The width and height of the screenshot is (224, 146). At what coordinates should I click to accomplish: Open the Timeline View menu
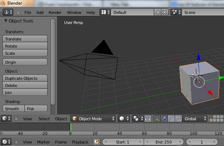(27, 142)
